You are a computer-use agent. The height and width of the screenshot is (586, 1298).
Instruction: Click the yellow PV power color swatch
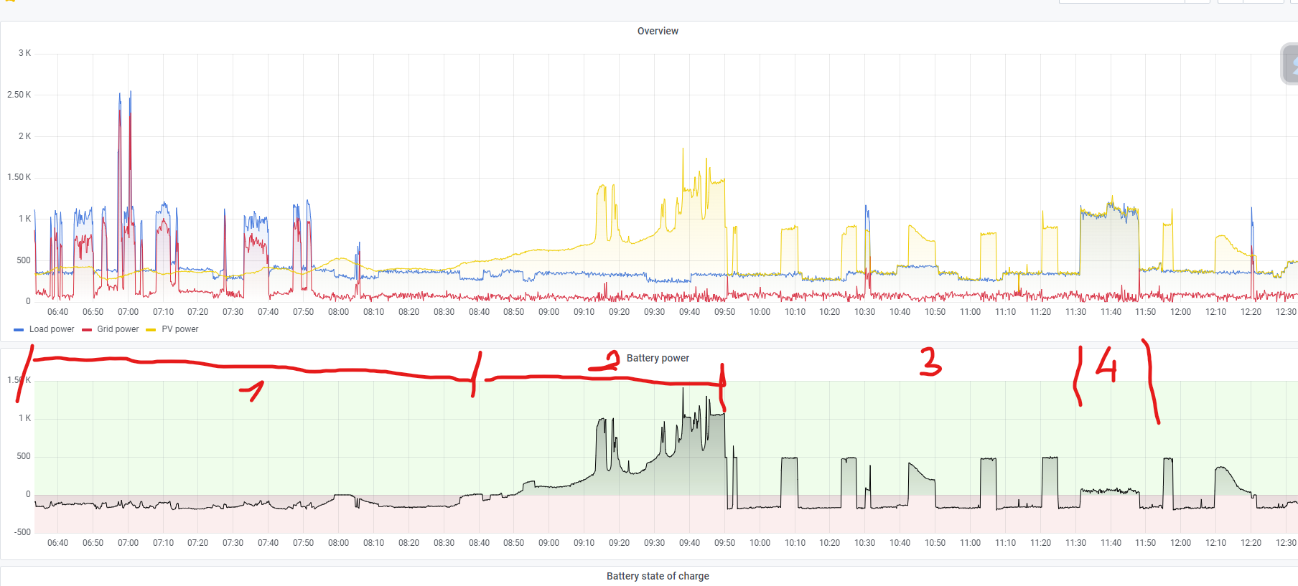[x=151, y=330]
